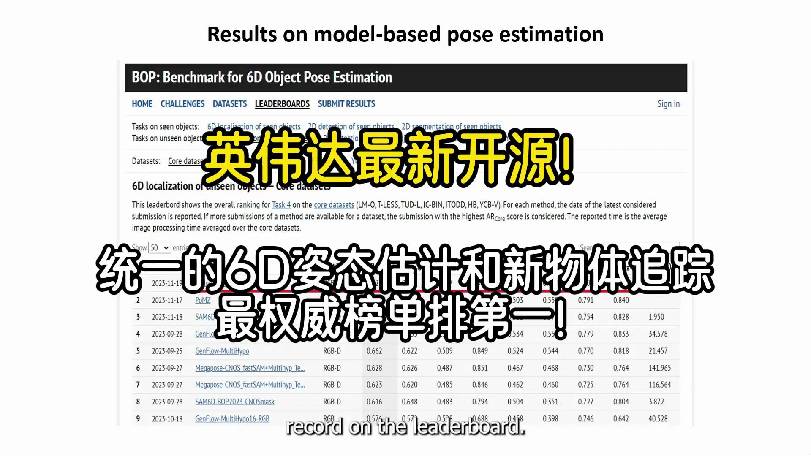
Task: Click the HOME navigation tab
Action: [x=142, y=103]
